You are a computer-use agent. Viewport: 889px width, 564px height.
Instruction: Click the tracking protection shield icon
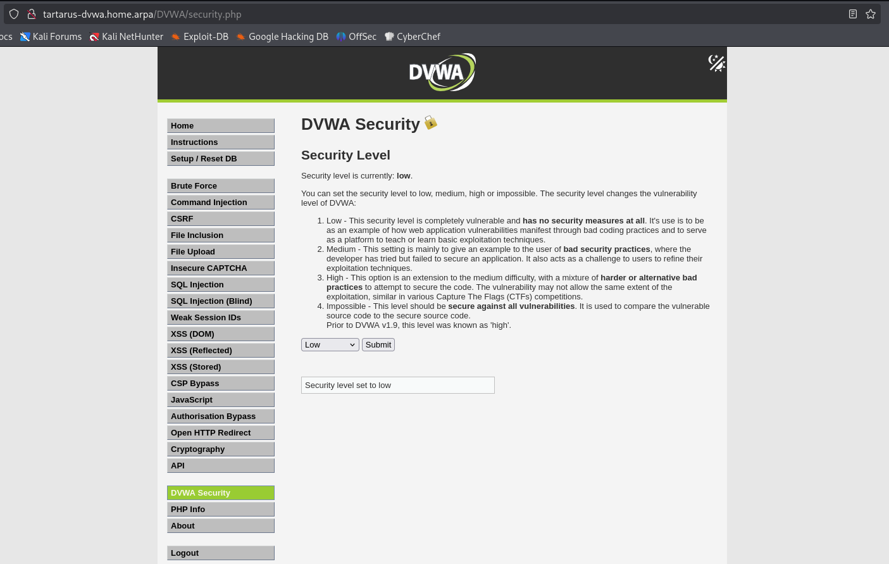coord(14,14)
